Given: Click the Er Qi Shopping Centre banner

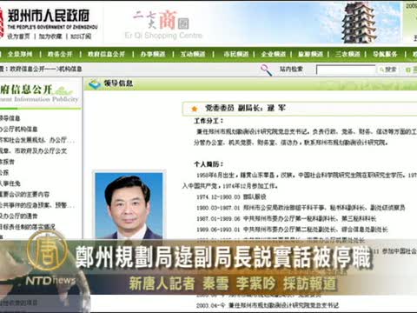Looking at the screenshot, I should point(163,24).
